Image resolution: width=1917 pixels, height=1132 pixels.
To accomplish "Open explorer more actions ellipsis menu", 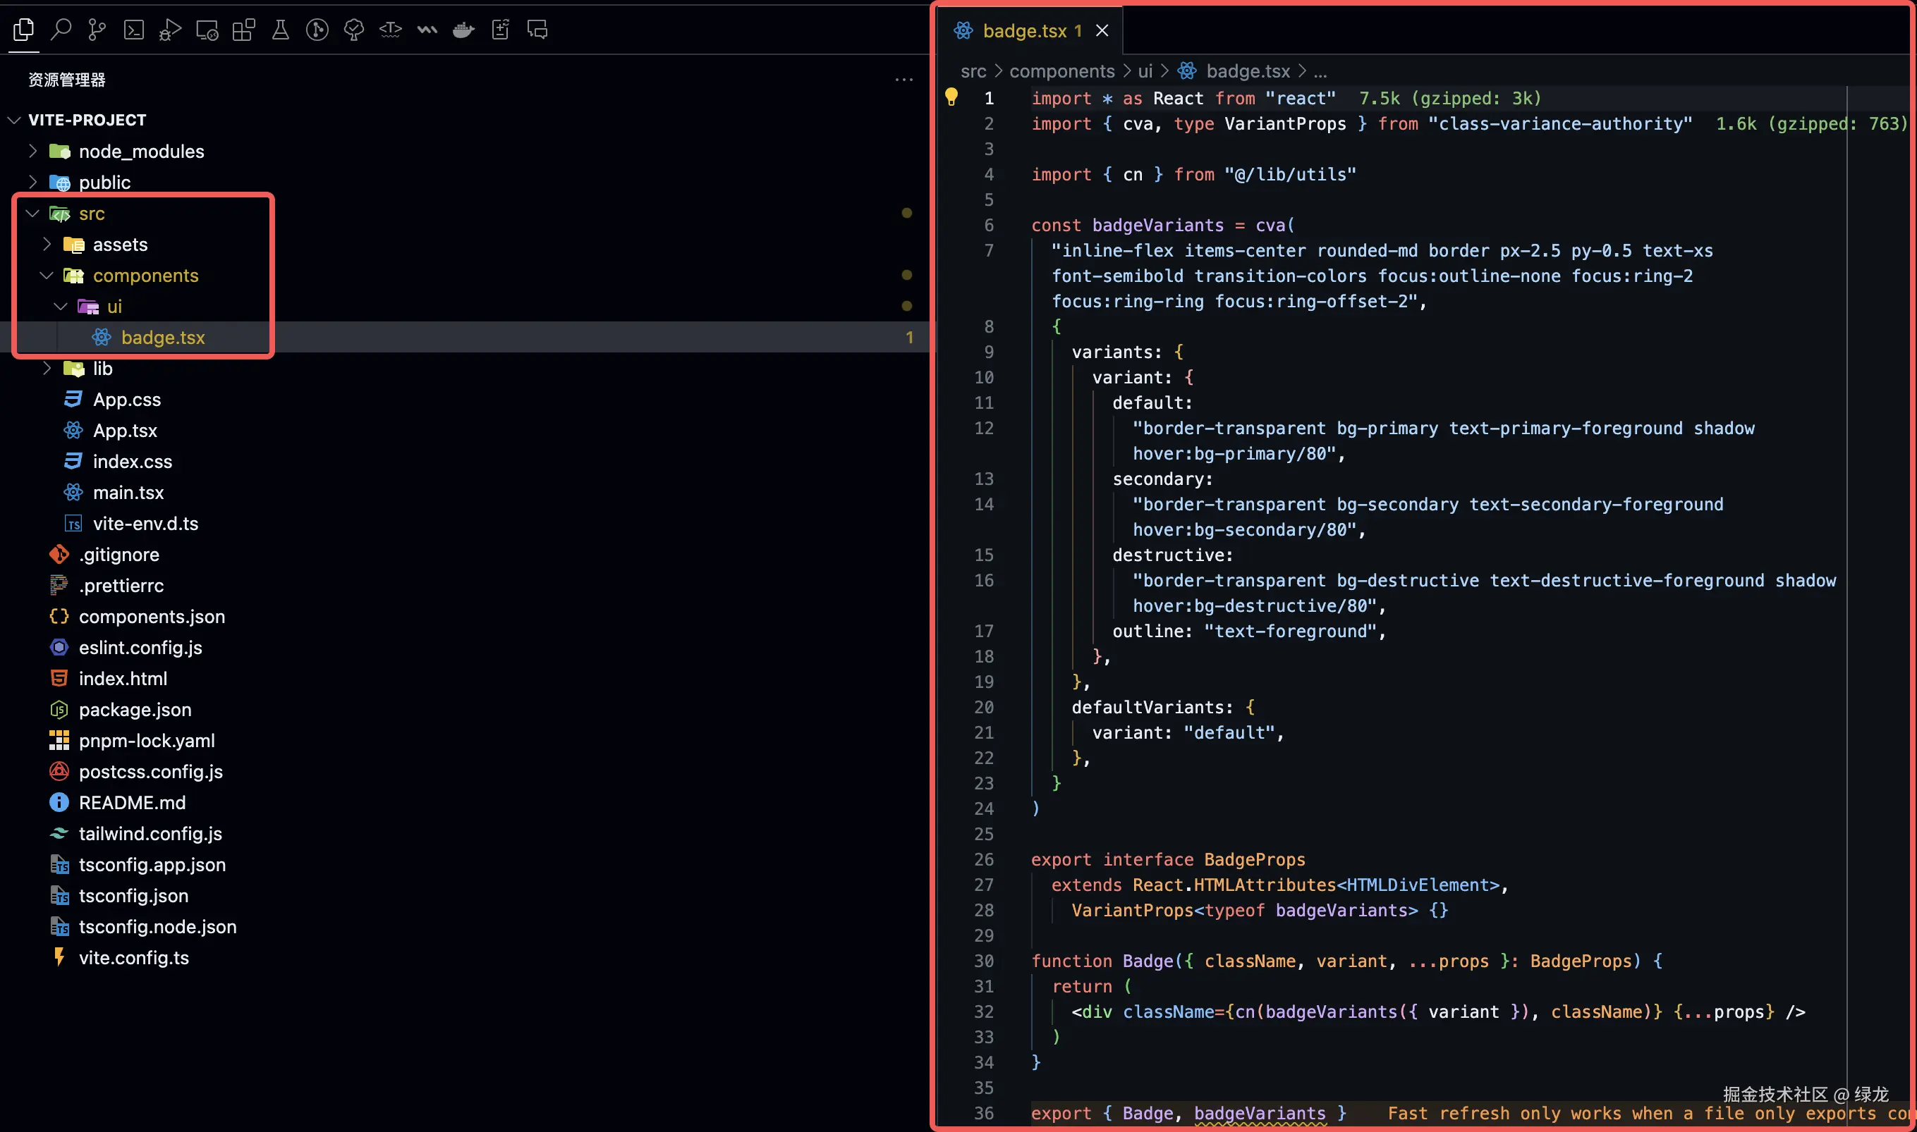I will click(903, 80).
